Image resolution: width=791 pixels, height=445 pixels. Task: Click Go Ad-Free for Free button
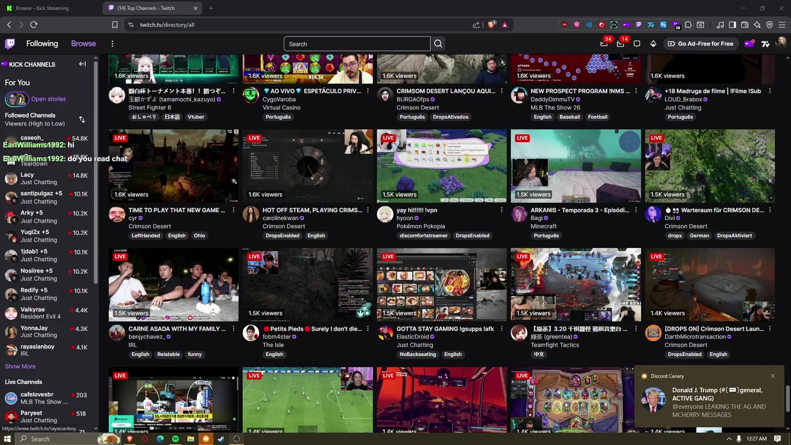click(x=700, y=44)
